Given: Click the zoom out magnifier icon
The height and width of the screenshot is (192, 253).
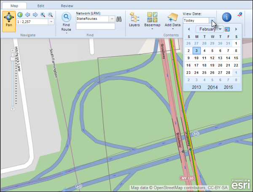Looking at the screenshot, I should (x=50, y=14).
